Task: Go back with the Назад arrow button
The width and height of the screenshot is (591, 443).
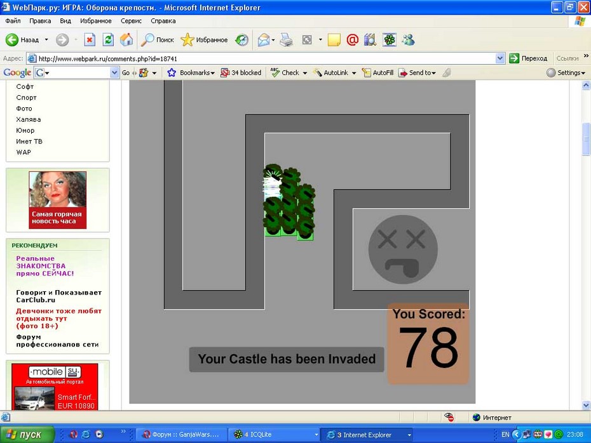Action: tap(22, 39)
